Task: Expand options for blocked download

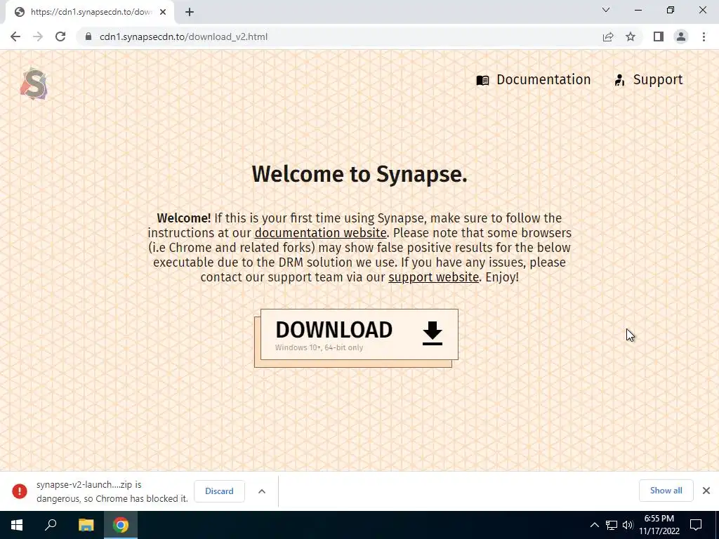Action: [x=262, y=491]
